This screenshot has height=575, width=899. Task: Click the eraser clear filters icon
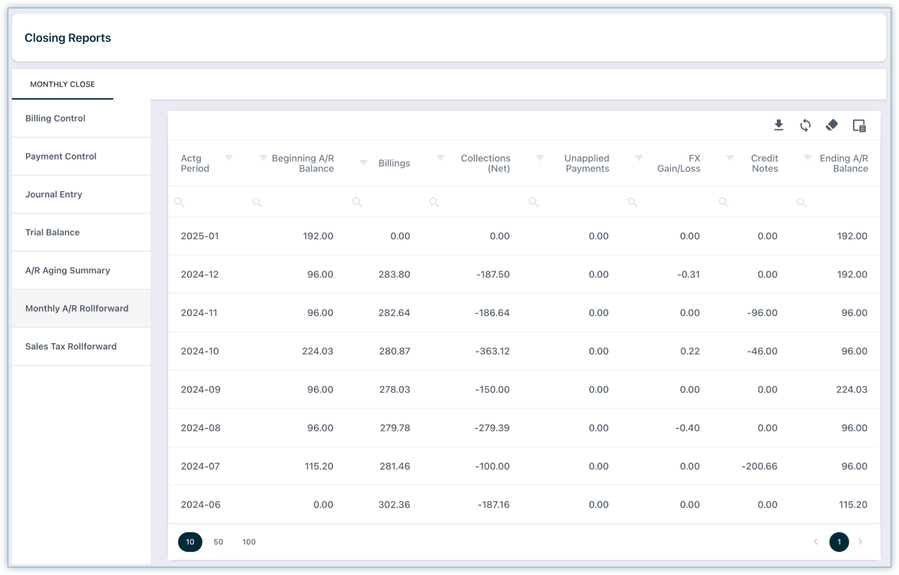tap(831, 125)
